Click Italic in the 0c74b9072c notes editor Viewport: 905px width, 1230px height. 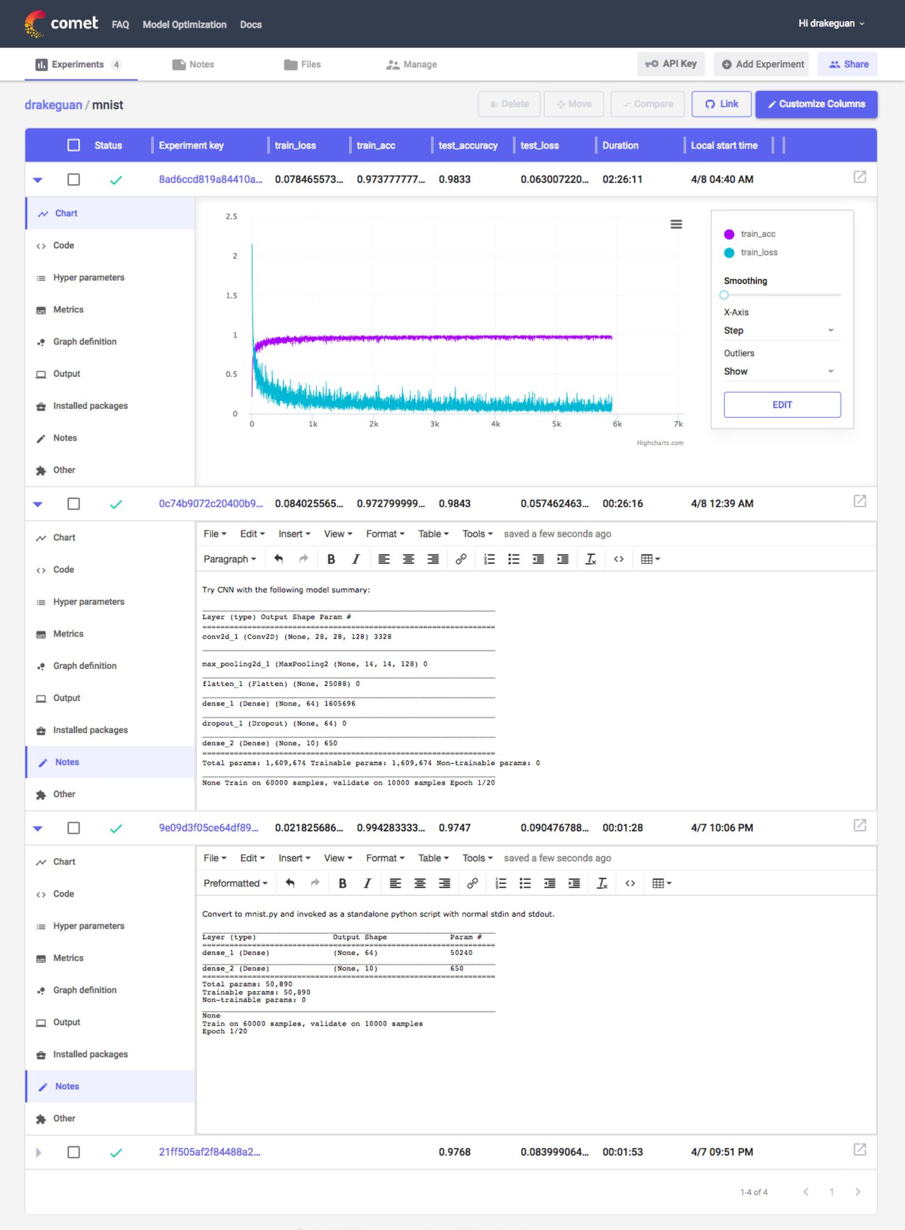coord(356,559)
